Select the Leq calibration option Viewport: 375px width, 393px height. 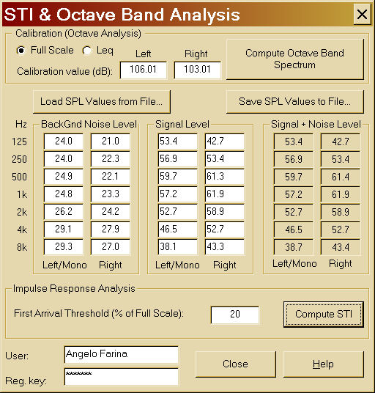(x=87, y=51)
